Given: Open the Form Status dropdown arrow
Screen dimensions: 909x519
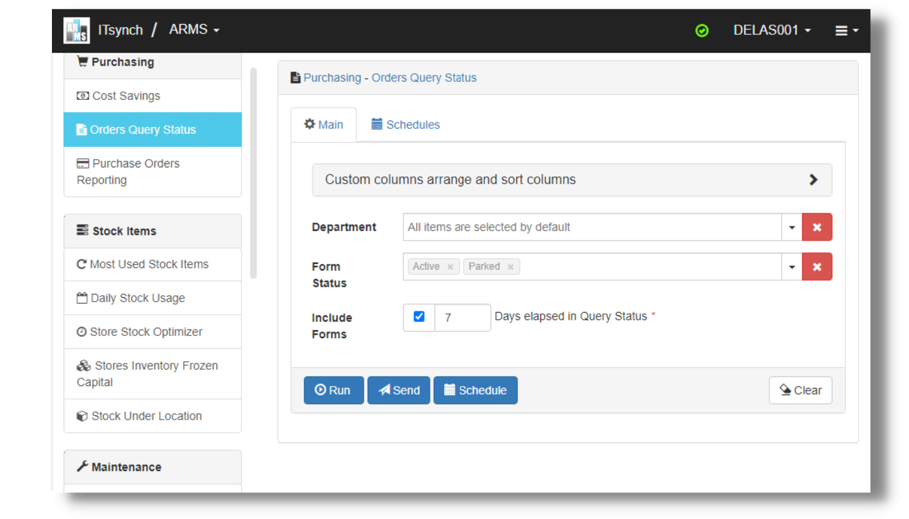Looking at the screenshot, I should click(791, 266).
